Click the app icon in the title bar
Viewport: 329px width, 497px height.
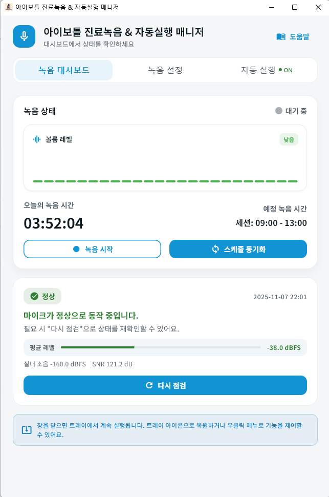(x=9, y=7)
